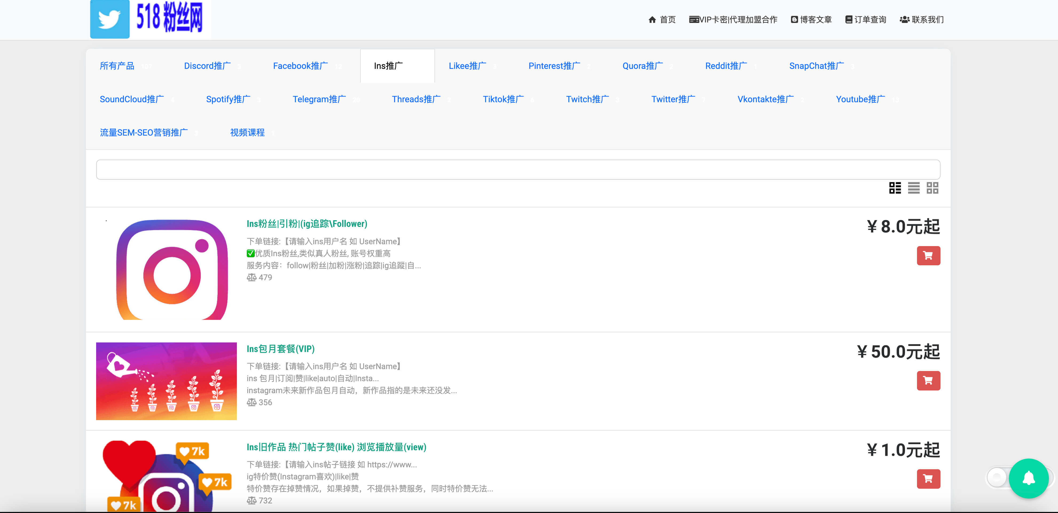Go to 首页 home link
Image resolution: width=1058 pixels, height=513 pixels.
[662, 20]
